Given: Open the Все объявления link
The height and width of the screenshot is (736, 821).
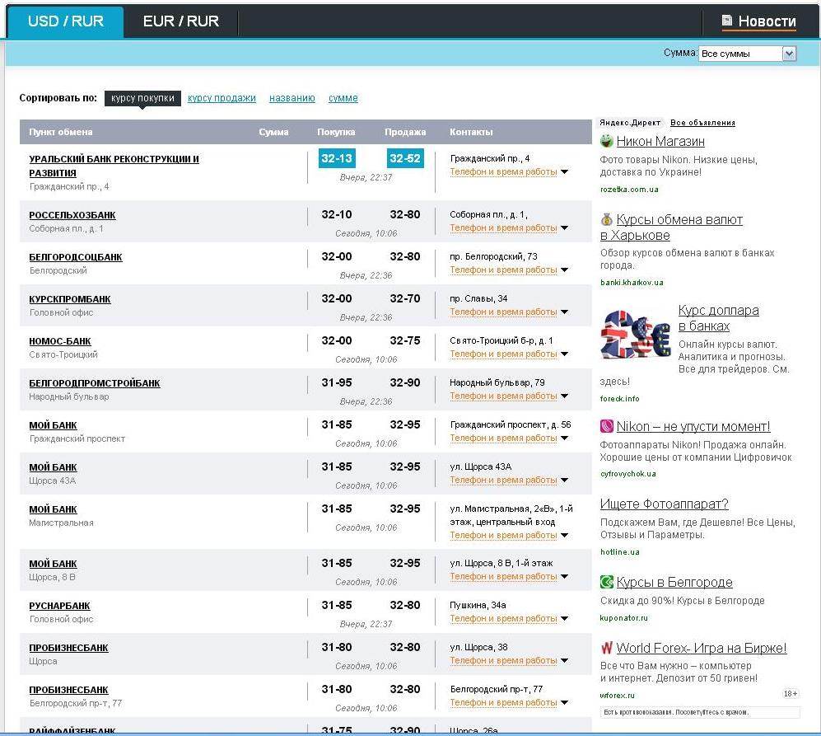Looking at the screenshot, I should coord(702,123).
